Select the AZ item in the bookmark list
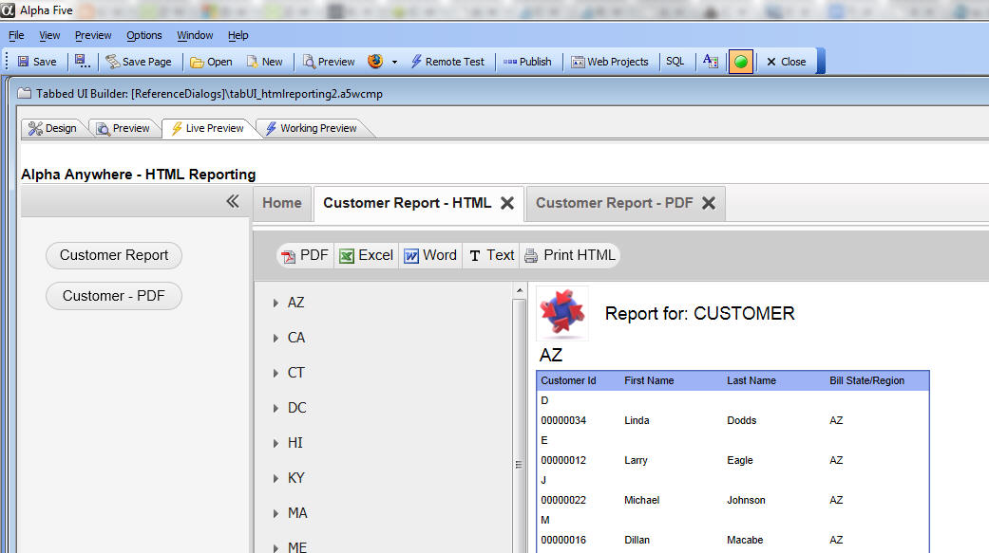 click(295, 303)
